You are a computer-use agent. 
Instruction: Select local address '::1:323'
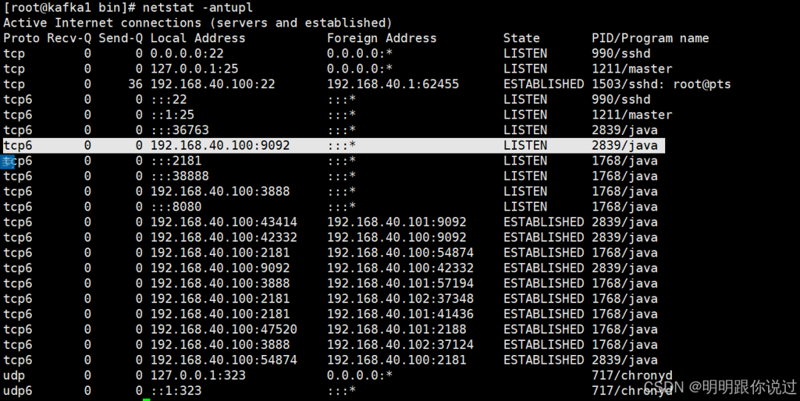(x=176, y=391)
